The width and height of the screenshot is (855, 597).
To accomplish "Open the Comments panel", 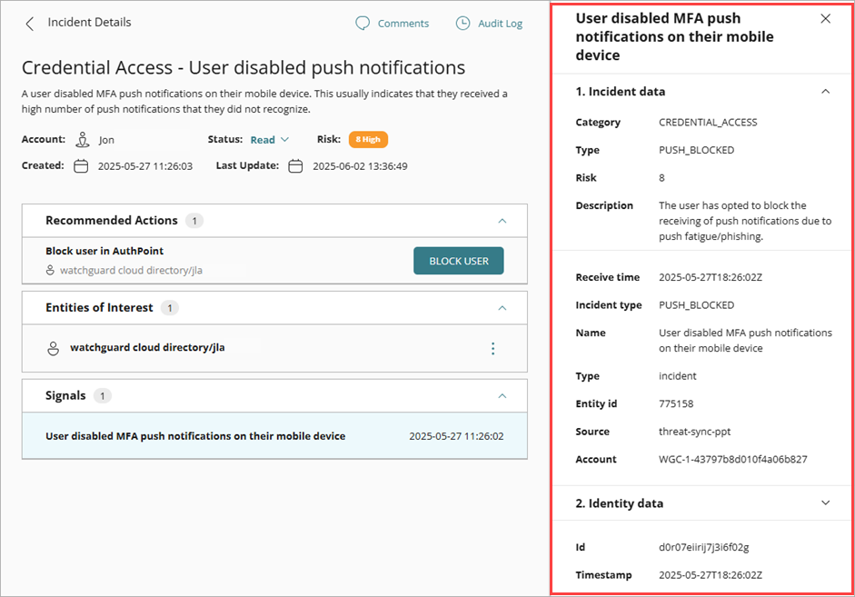I will click(393, 23).
